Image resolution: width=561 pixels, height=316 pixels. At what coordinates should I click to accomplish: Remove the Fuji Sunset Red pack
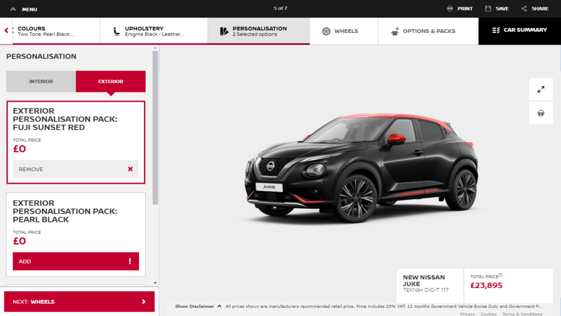coord(76,169)
